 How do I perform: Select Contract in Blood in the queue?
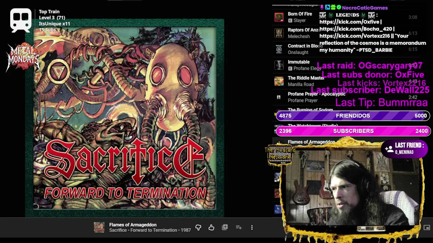[x=305, y=46]
